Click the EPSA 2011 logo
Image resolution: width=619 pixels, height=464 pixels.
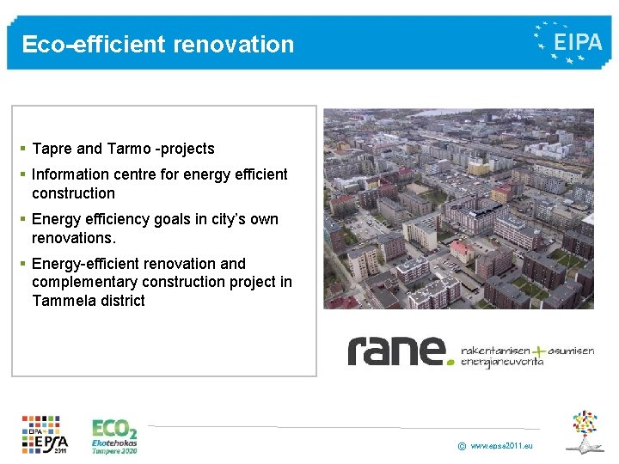tap(45, 435)
